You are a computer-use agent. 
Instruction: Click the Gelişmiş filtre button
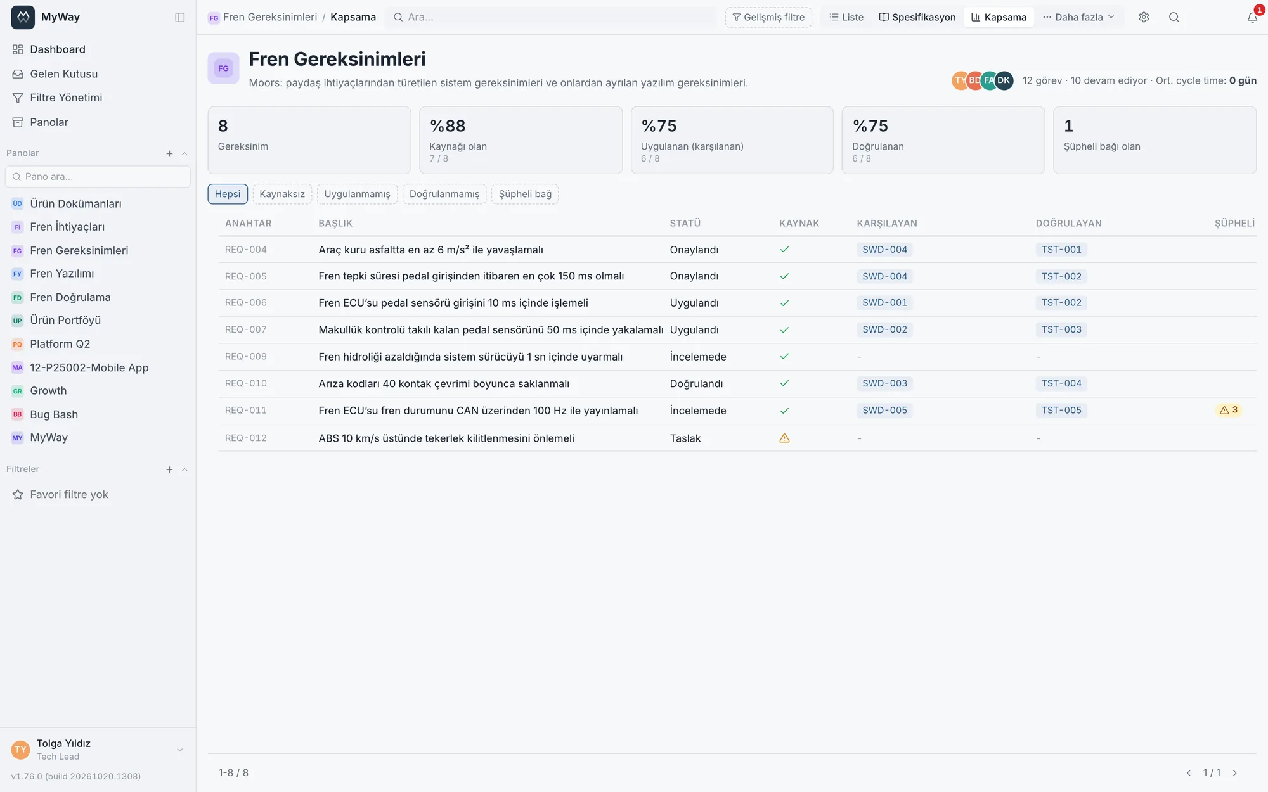click(x=768, y=17)
